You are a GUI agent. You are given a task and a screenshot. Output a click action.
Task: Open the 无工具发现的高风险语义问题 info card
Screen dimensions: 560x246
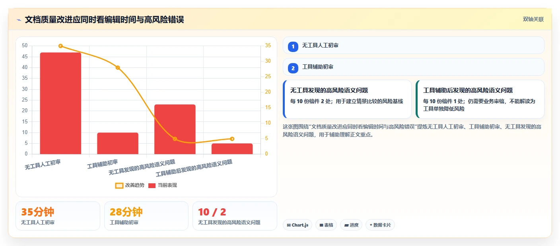347,99
